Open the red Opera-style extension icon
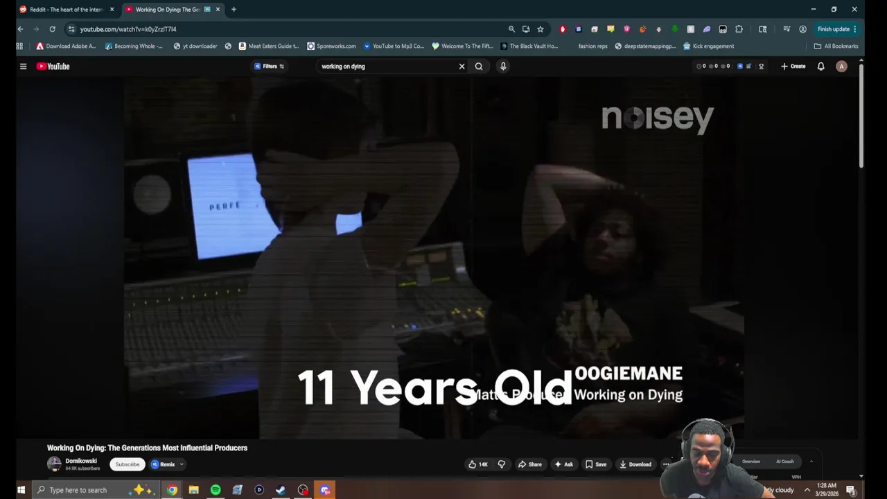The image size is (887, 499). [x=563, y=29]
